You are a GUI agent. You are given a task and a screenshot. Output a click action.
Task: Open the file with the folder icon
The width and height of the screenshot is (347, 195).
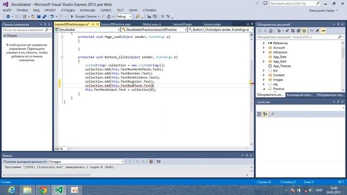tap(33, 17)
